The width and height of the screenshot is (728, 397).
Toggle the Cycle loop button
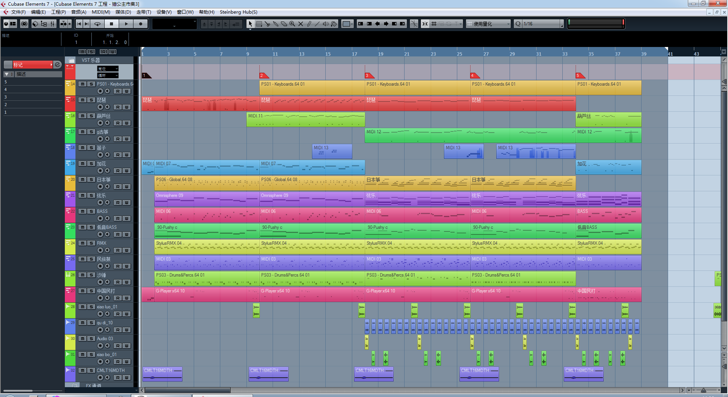(97, 24)
